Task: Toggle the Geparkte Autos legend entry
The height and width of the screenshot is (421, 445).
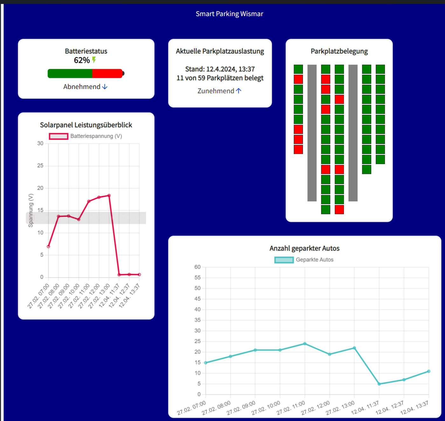Action: coord(304,260)
